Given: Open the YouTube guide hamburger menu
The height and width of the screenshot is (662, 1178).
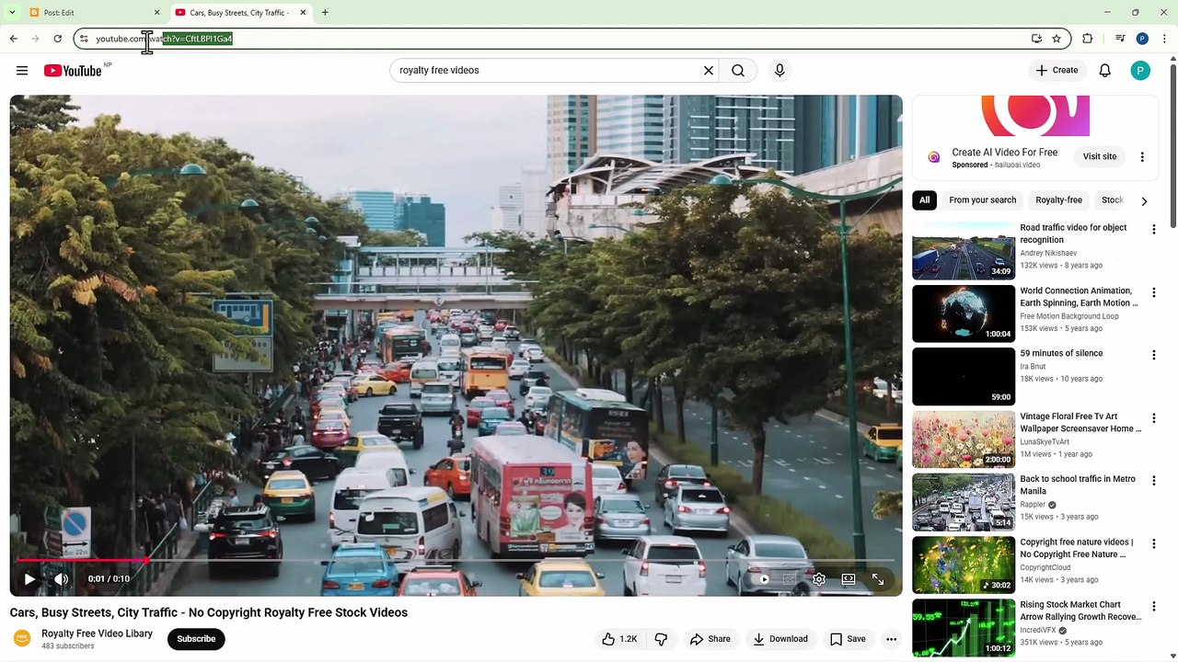Looking at the screenshot, I should pyautogui.click(x=22, y=71).
